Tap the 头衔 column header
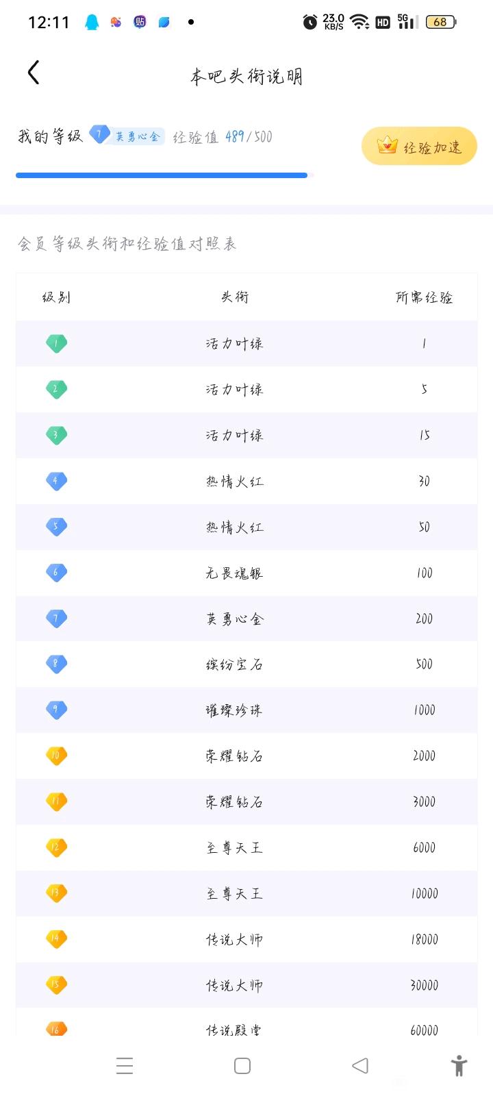The width and height of the screenshot is (493, 1096). 234,297
